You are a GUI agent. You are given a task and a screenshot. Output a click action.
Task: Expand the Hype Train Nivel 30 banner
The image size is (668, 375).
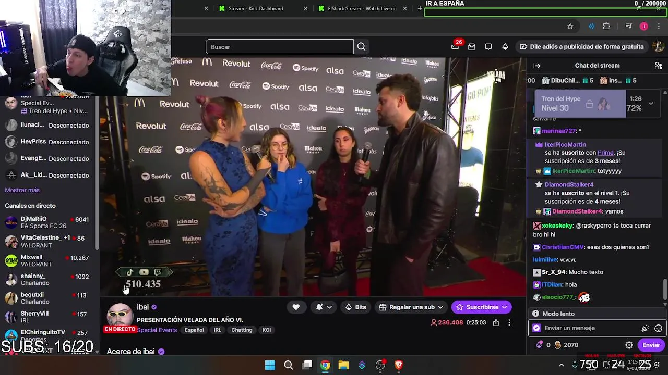tap(651, 104)
